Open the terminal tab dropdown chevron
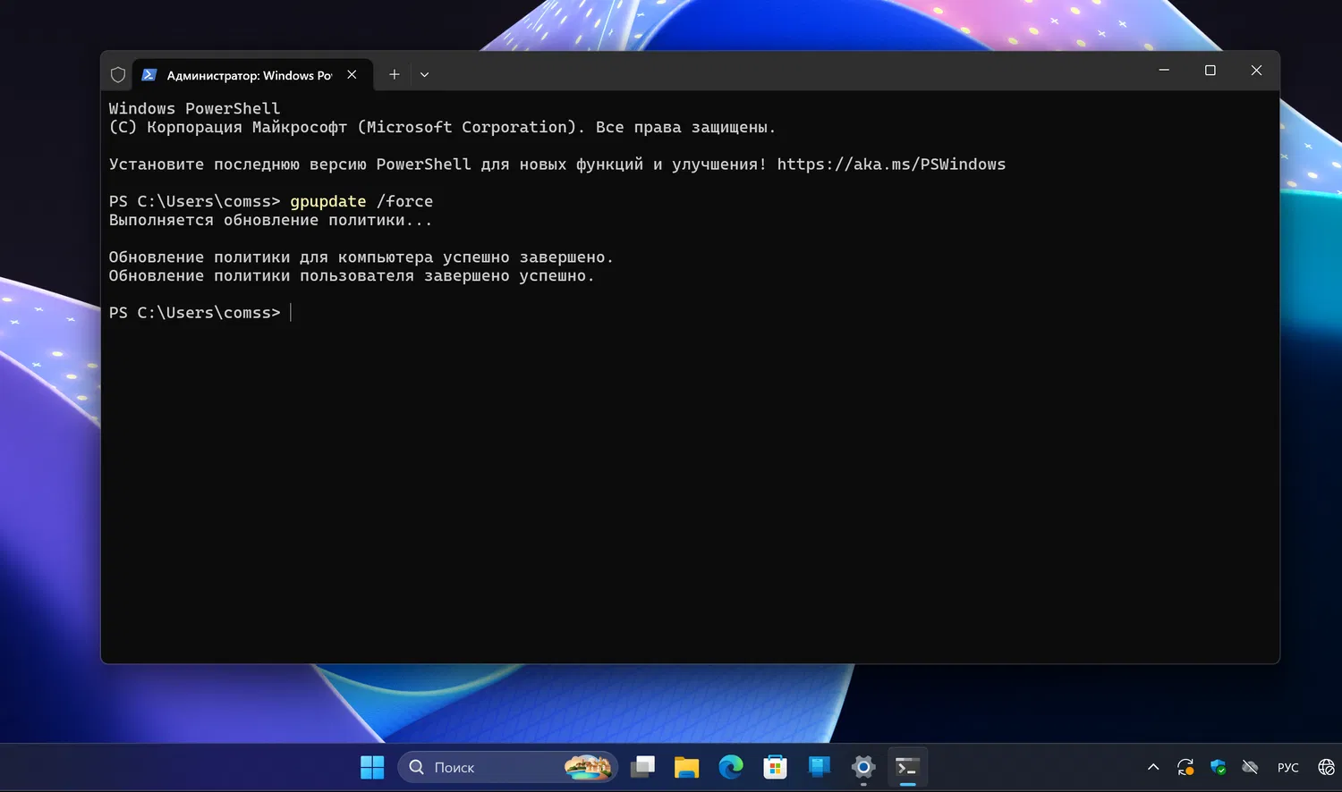This screenshot has height=792, width=1342. pyautogui.click(x=424, y=74)
